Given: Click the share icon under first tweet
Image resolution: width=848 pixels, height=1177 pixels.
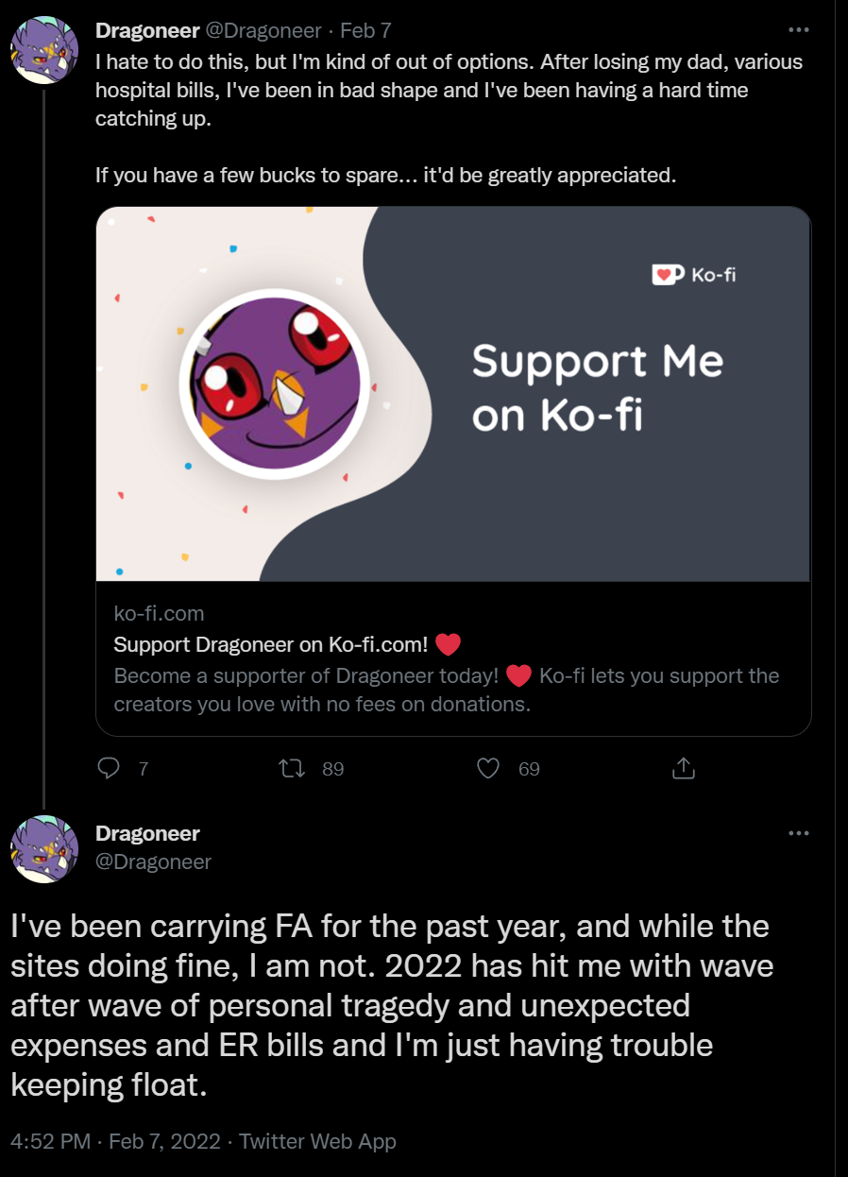Looking at the screenshot, I should [x=683, y=769].
